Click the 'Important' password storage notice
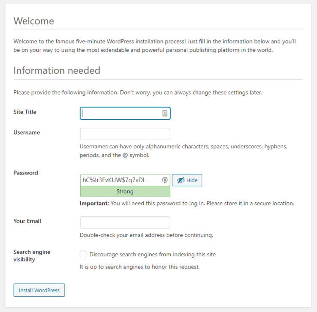The height and width of the screenshot is (312, 317). pos(186,203)
